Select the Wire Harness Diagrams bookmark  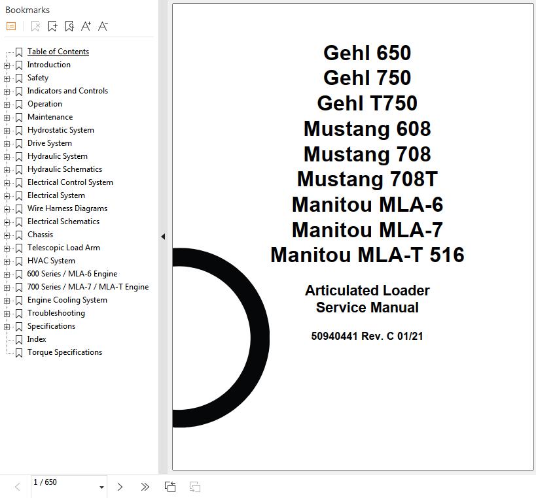(67, 208)
